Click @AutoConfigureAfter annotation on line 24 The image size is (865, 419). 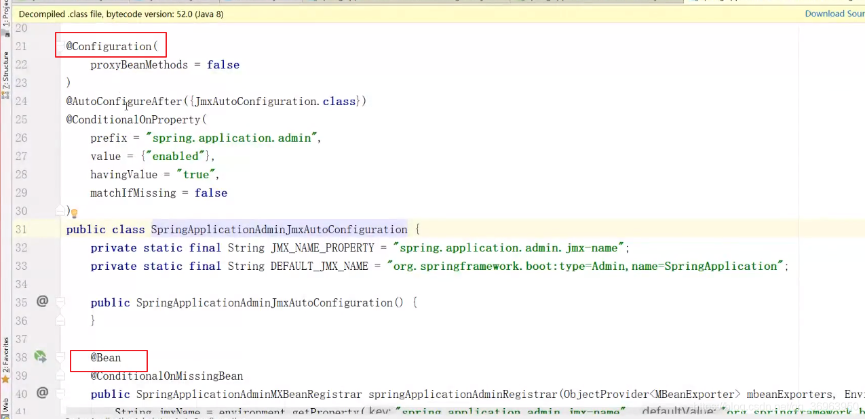click(x=124, y=101)
